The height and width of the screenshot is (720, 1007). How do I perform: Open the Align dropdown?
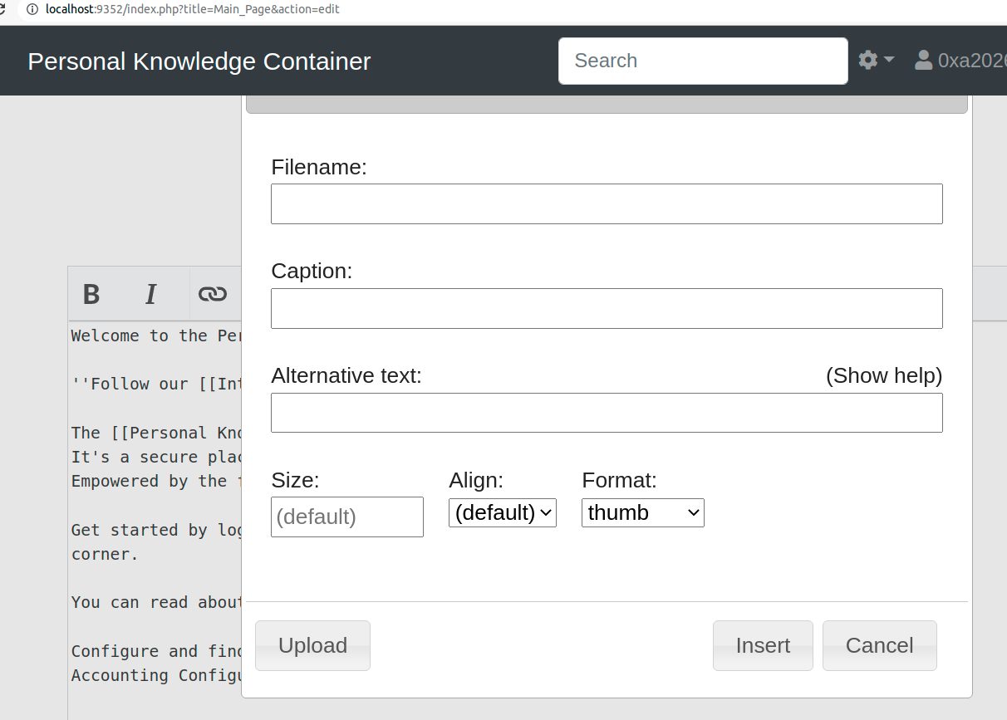click(503, 512)
